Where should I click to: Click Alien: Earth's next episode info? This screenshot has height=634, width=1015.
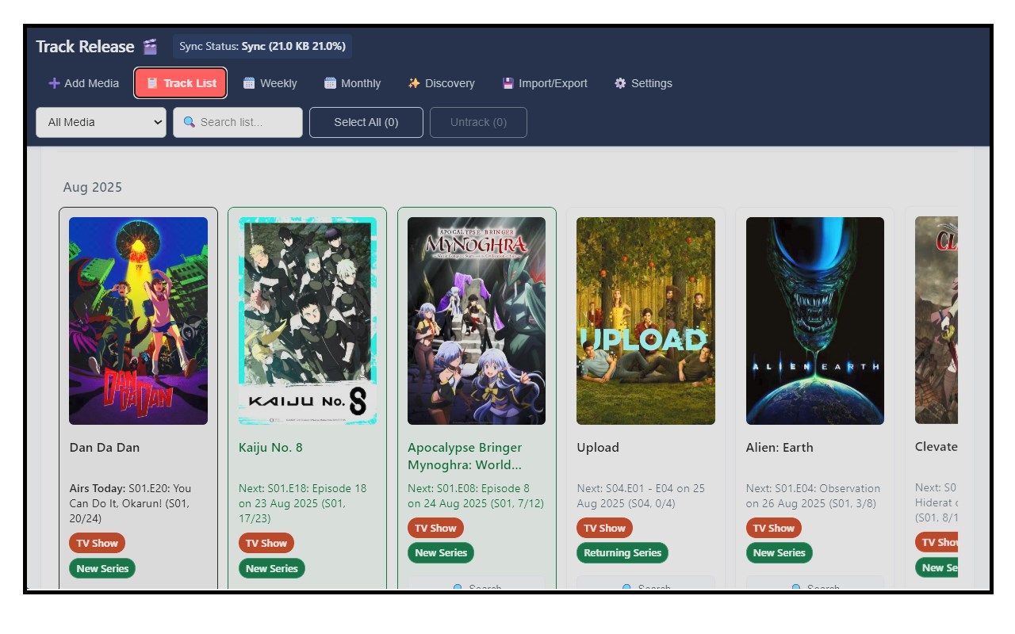814,495
